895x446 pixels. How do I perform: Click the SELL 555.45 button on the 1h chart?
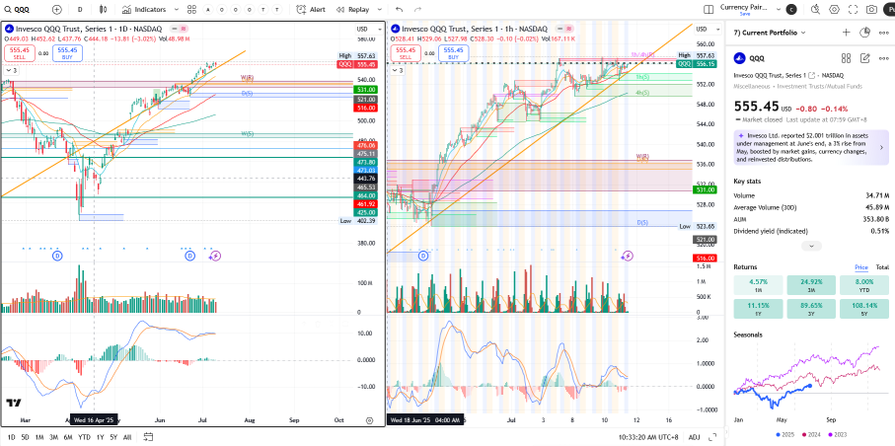click(406, 53)
